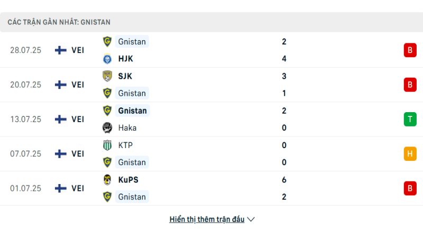This screenshot has height=238, width=423.
Task: Click red B result badge for HJK match
Action: click(410, 50)
